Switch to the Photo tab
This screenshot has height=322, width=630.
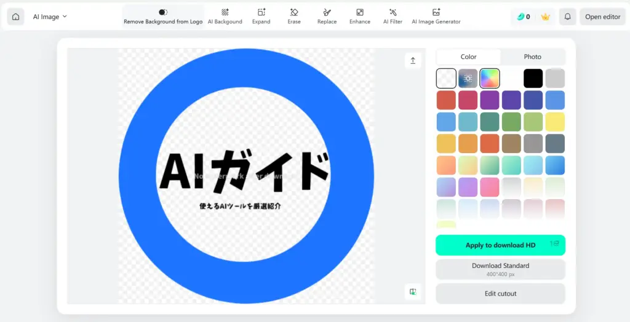point(532,57)
